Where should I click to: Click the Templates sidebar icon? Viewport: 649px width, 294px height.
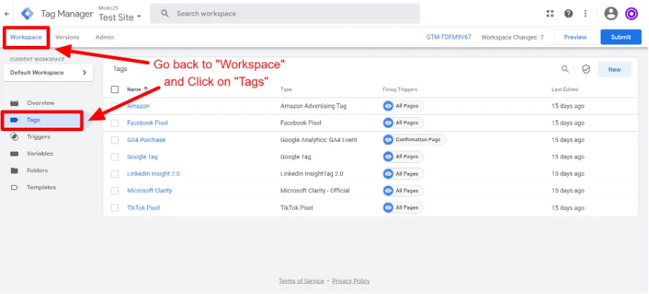pyautogui.click(x=14, y=187)
